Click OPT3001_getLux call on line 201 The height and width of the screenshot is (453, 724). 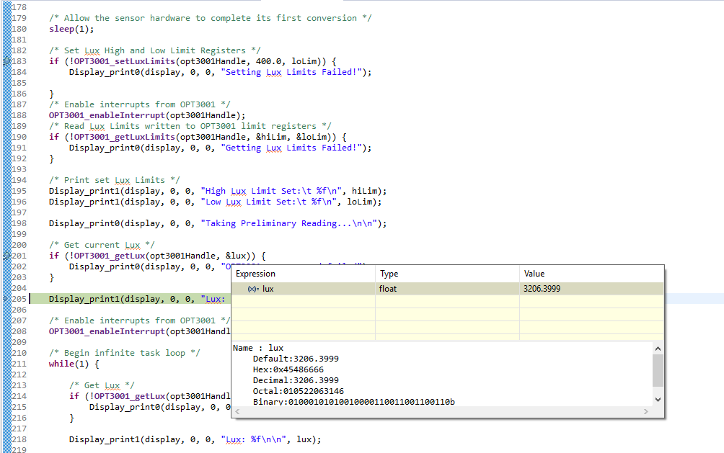coord(110,256)
